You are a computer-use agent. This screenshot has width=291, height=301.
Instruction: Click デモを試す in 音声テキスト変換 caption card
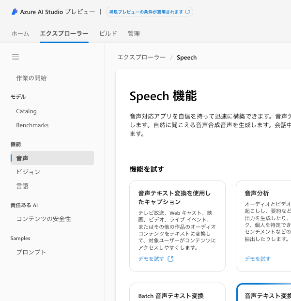151,259
